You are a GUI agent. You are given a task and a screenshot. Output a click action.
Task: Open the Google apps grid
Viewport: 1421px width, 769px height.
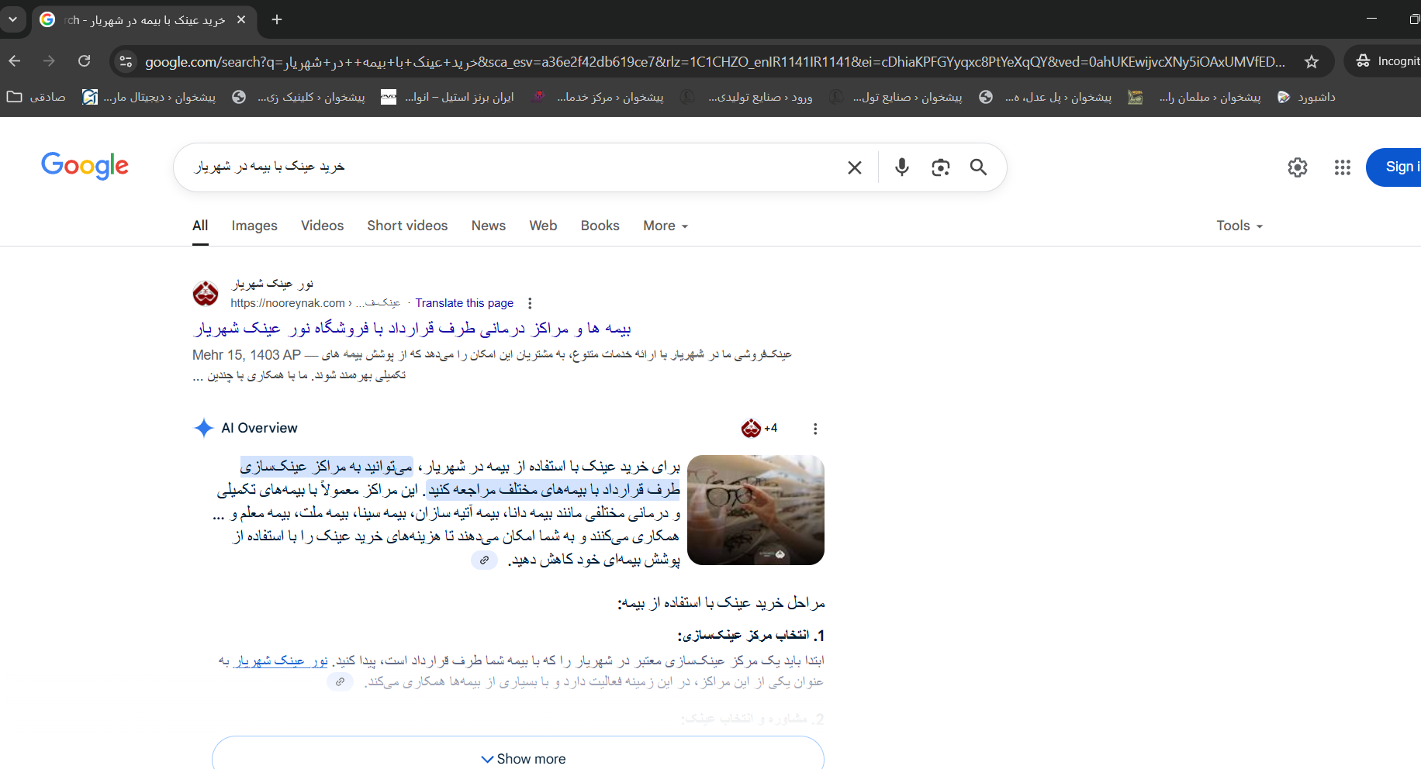pos(1343,167)
